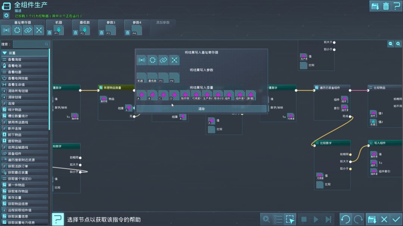Write result to 最低数 parameter in popup
Screen dimensions: 403x226
point(152,78)
